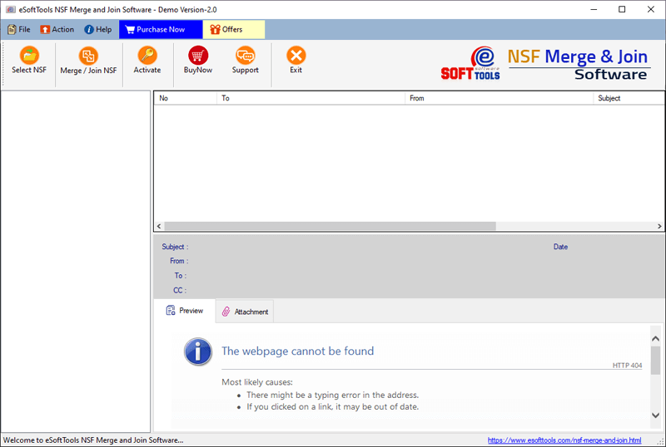Click the Date label

(560, 247)
